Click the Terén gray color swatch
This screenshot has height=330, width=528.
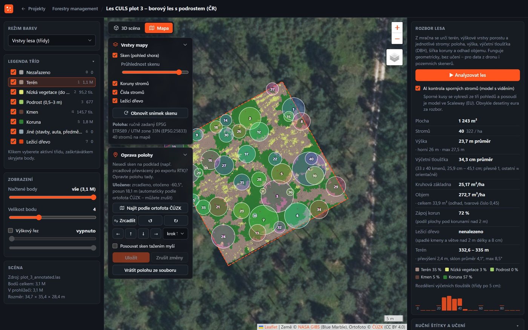point(21,82)
